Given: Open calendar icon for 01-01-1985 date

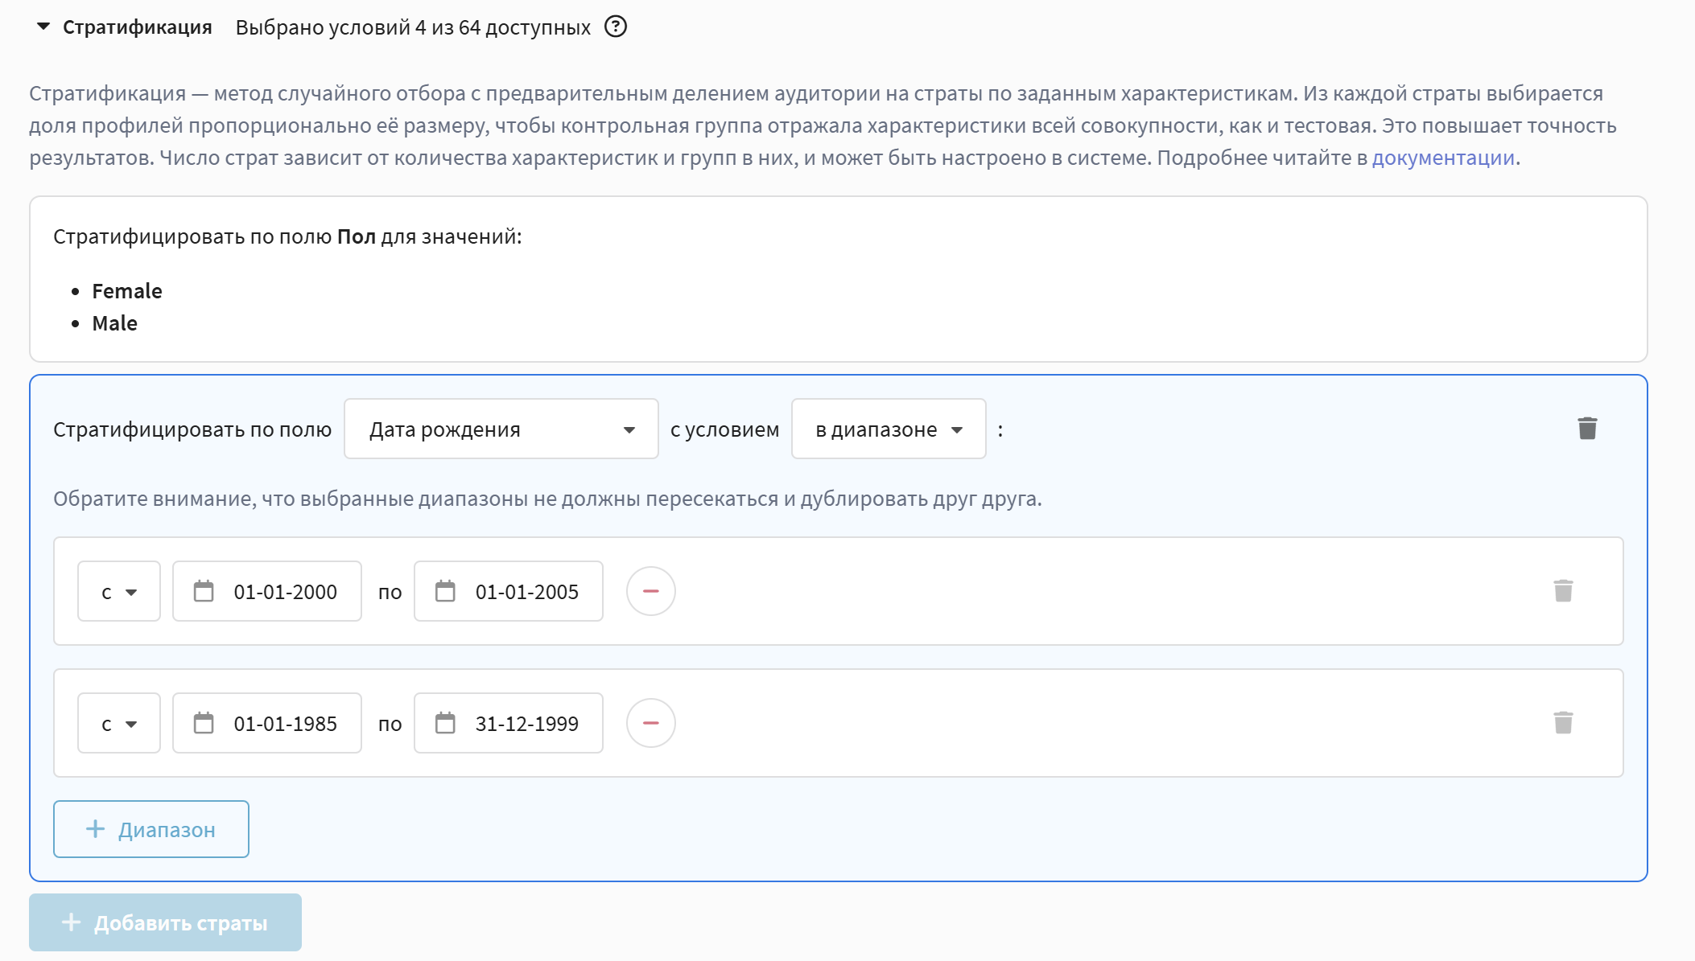Looking at the screenshot, I should (204, 724).
